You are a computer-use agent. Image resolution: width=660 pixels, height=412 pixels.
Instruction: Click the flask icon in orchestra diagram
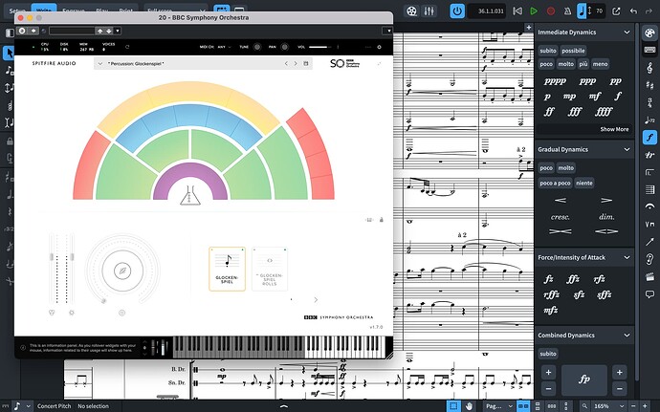[189, 196]
